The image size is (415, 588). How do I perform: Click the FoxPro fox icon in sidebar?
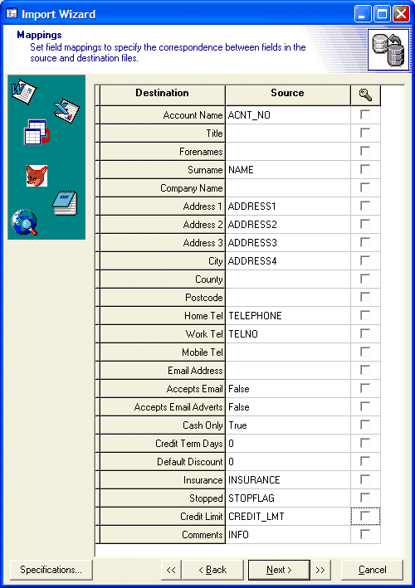(37, 176)
